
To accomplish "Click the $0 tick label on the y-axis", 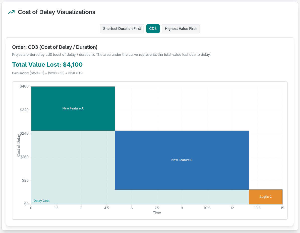I will pyautogui.click(x=26, y=204).
